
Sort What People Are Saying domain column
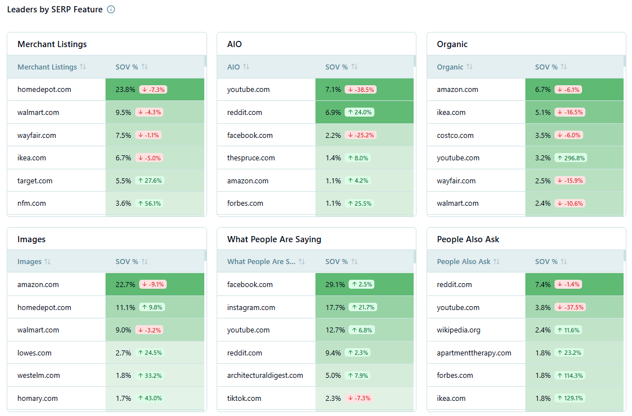tap(301, 262)
